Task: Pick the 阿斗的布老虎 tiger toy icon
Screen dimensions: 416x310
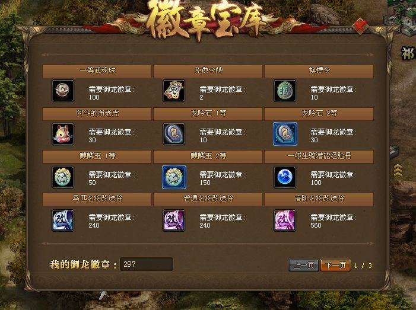Action: [x=63, y=134]
